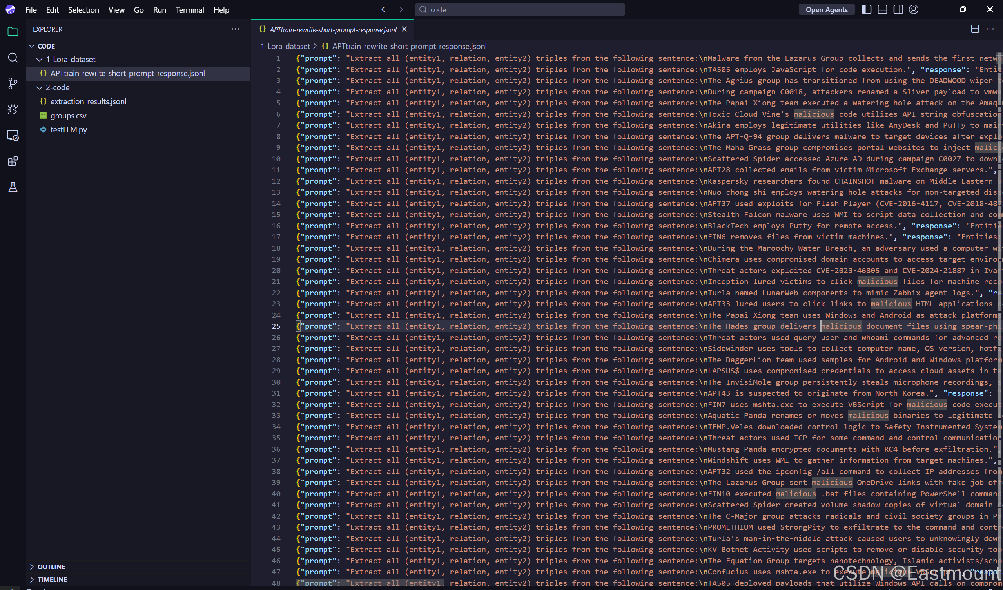Screen dimensions: 1003x590
Task: Click "response" key on line 31
Action: coord(965,393)
